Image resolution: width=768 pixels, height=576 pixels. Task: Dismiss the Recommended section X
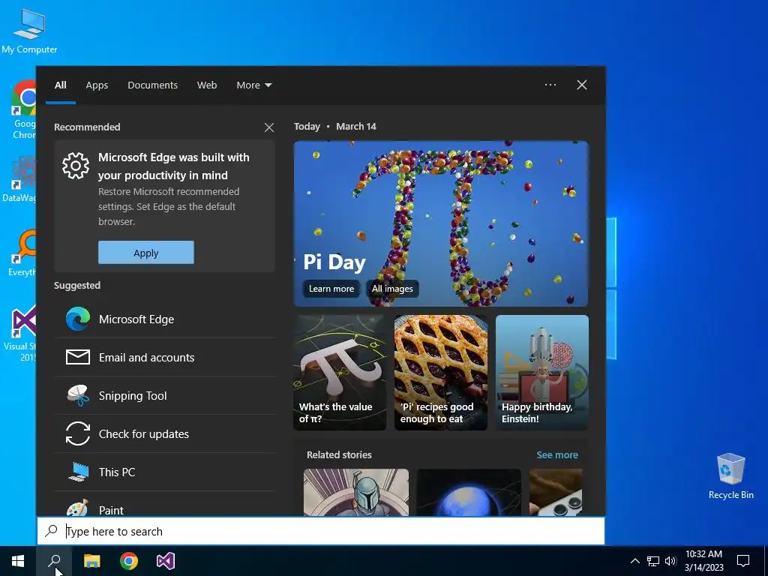coord(269,127)
